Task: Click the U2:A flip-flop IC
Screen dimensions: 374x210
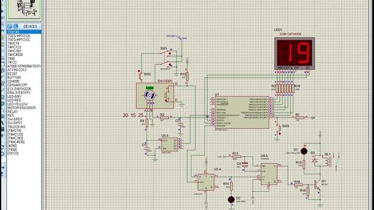Action: [206, 182]
